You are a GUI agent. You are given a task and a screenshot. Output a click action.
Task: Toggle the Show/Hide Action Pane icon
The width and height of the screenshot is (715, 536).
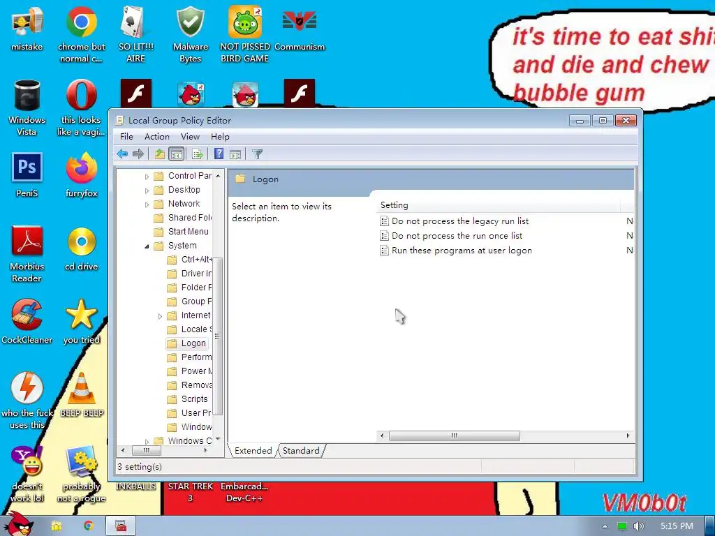coord(235,154)
